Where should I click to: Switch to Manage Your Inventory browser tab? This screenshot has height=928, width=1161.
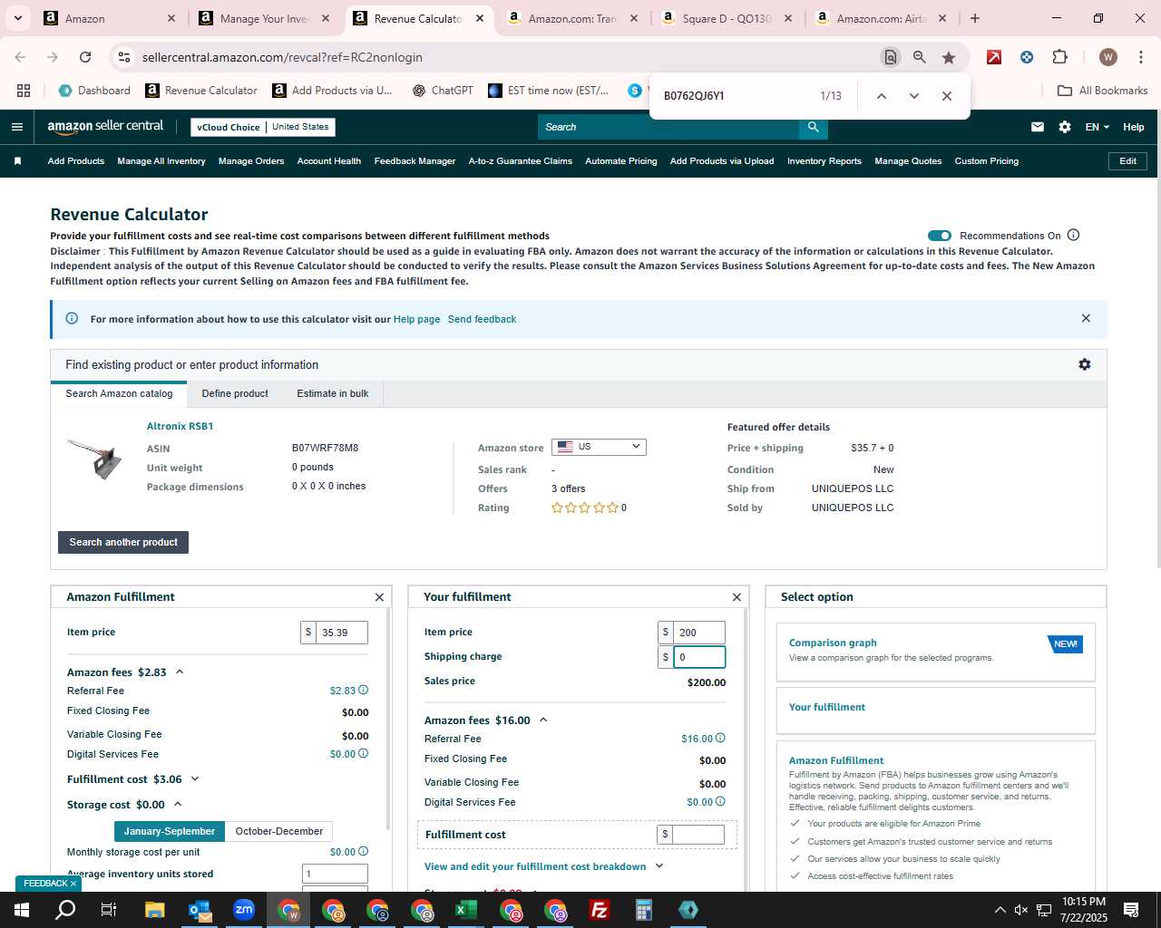tap(266, 18)
